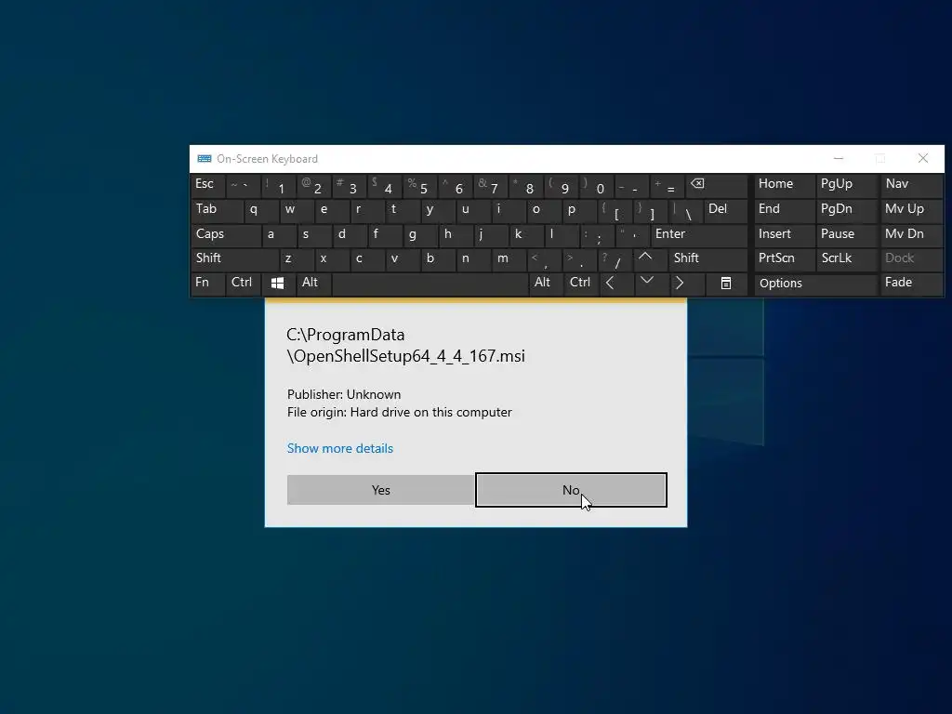Click the letter m key
This screenshot has width=952, height=714.
click(x=509, y=259)
